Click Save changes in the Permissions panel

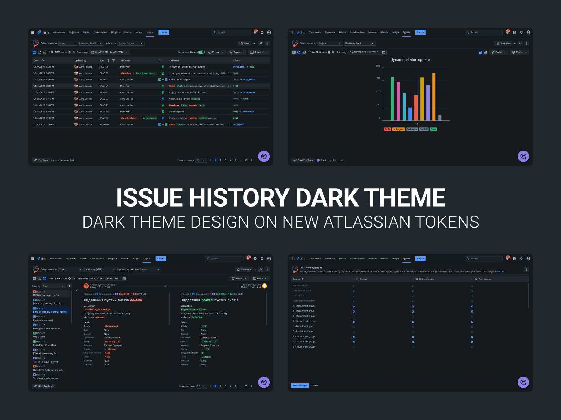coord(300,386)
